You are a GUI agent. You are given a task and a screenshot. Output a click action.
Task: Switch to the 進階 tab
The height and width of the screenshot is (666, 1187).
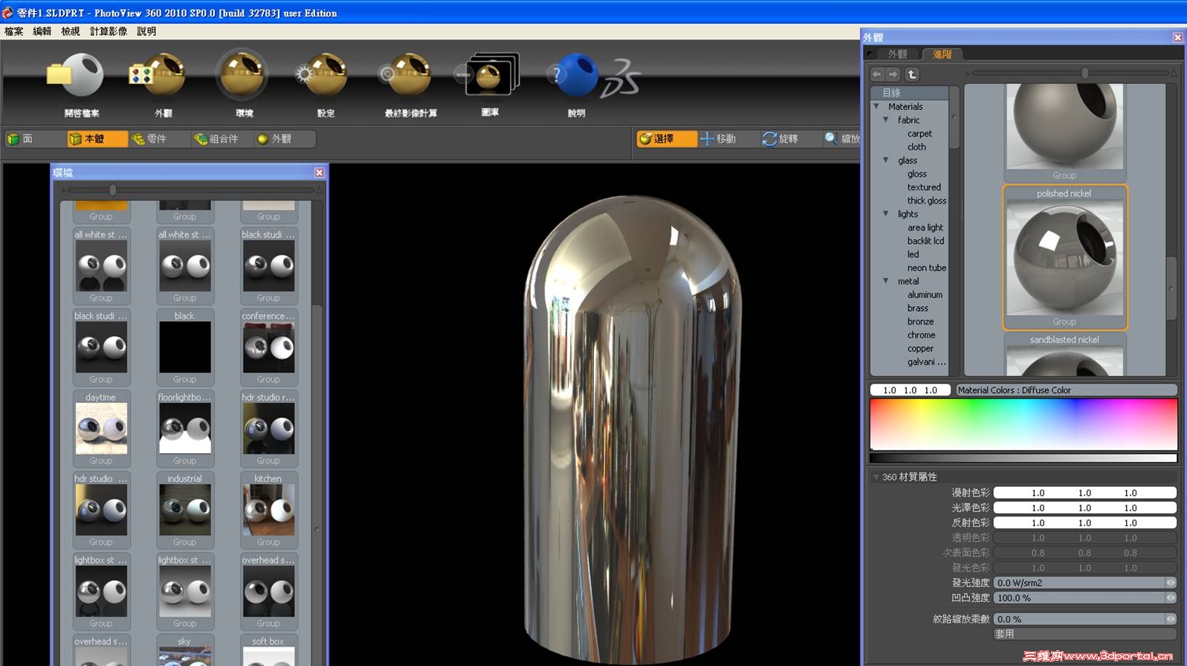tap(942, 54)
